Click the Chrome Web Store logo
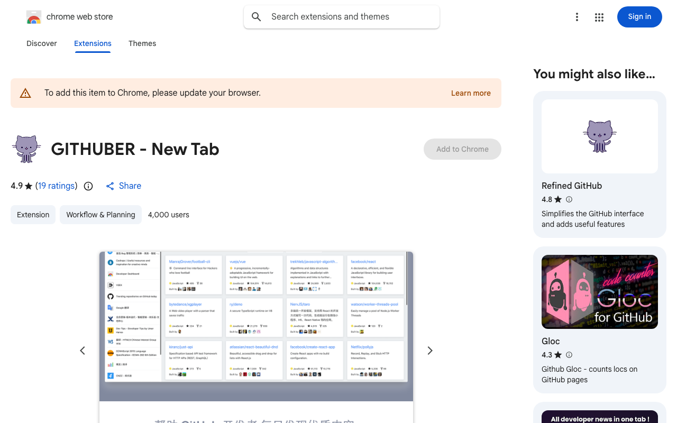Image resolution: width=677 pixels, height=423 pixels. [34, 17]
